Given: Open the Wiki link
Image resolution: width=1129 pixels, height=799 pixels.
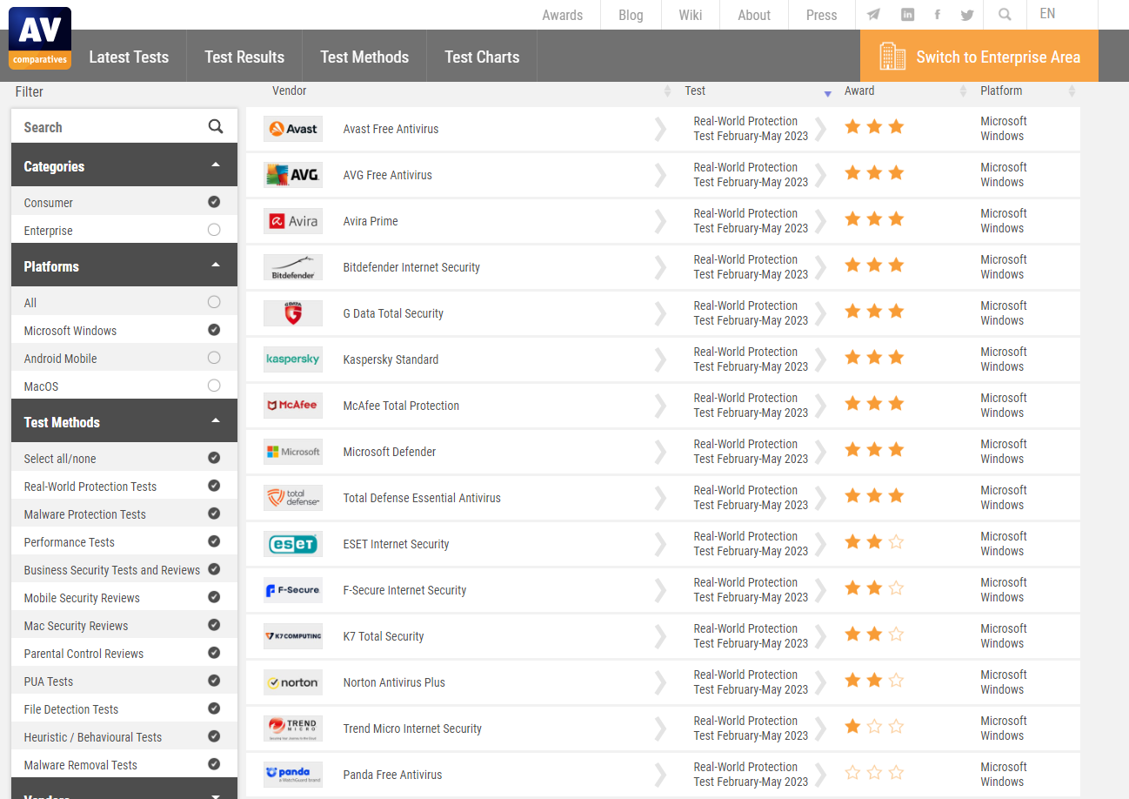Looking at the screenshot, I should coord(691,15).
